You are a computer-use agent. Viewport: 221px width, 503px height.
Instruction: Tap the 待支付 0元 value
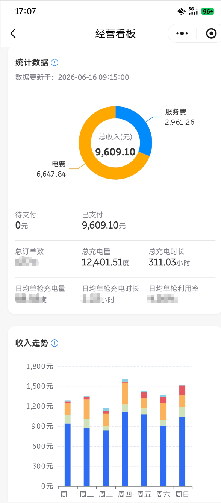pos(21,226)
